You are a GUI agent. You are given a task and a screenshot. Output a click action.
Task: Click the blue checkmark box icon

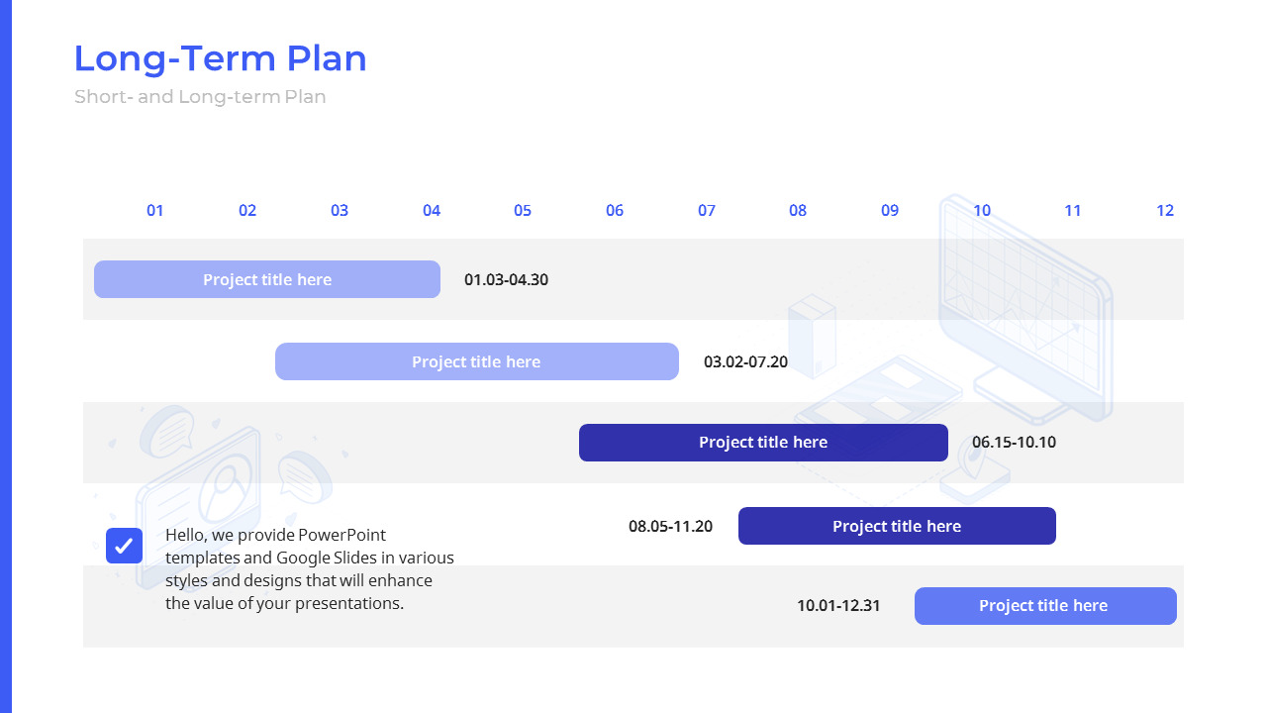(x=124, y=546)
